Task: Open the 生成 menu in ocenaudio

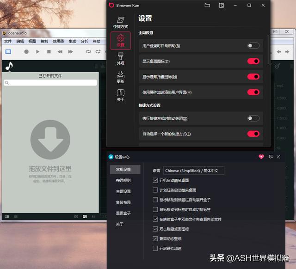Action: 72,41
